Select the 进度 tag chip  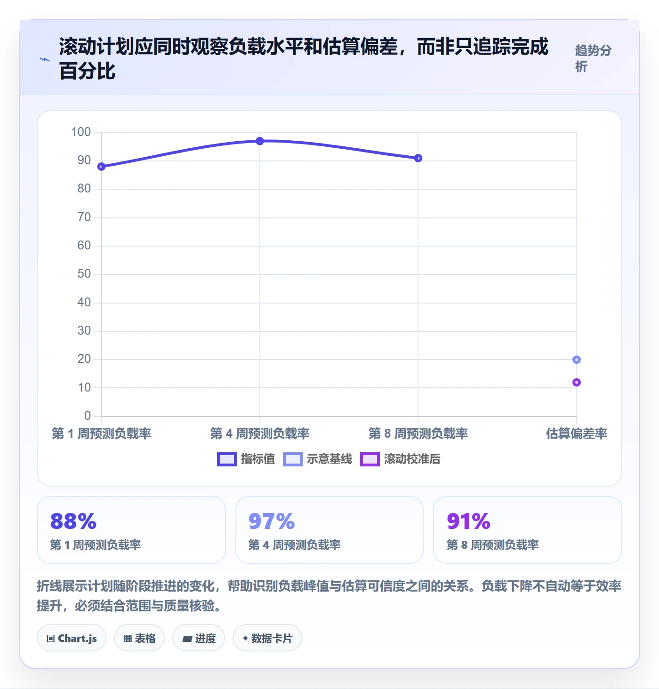tap(199, 638)
